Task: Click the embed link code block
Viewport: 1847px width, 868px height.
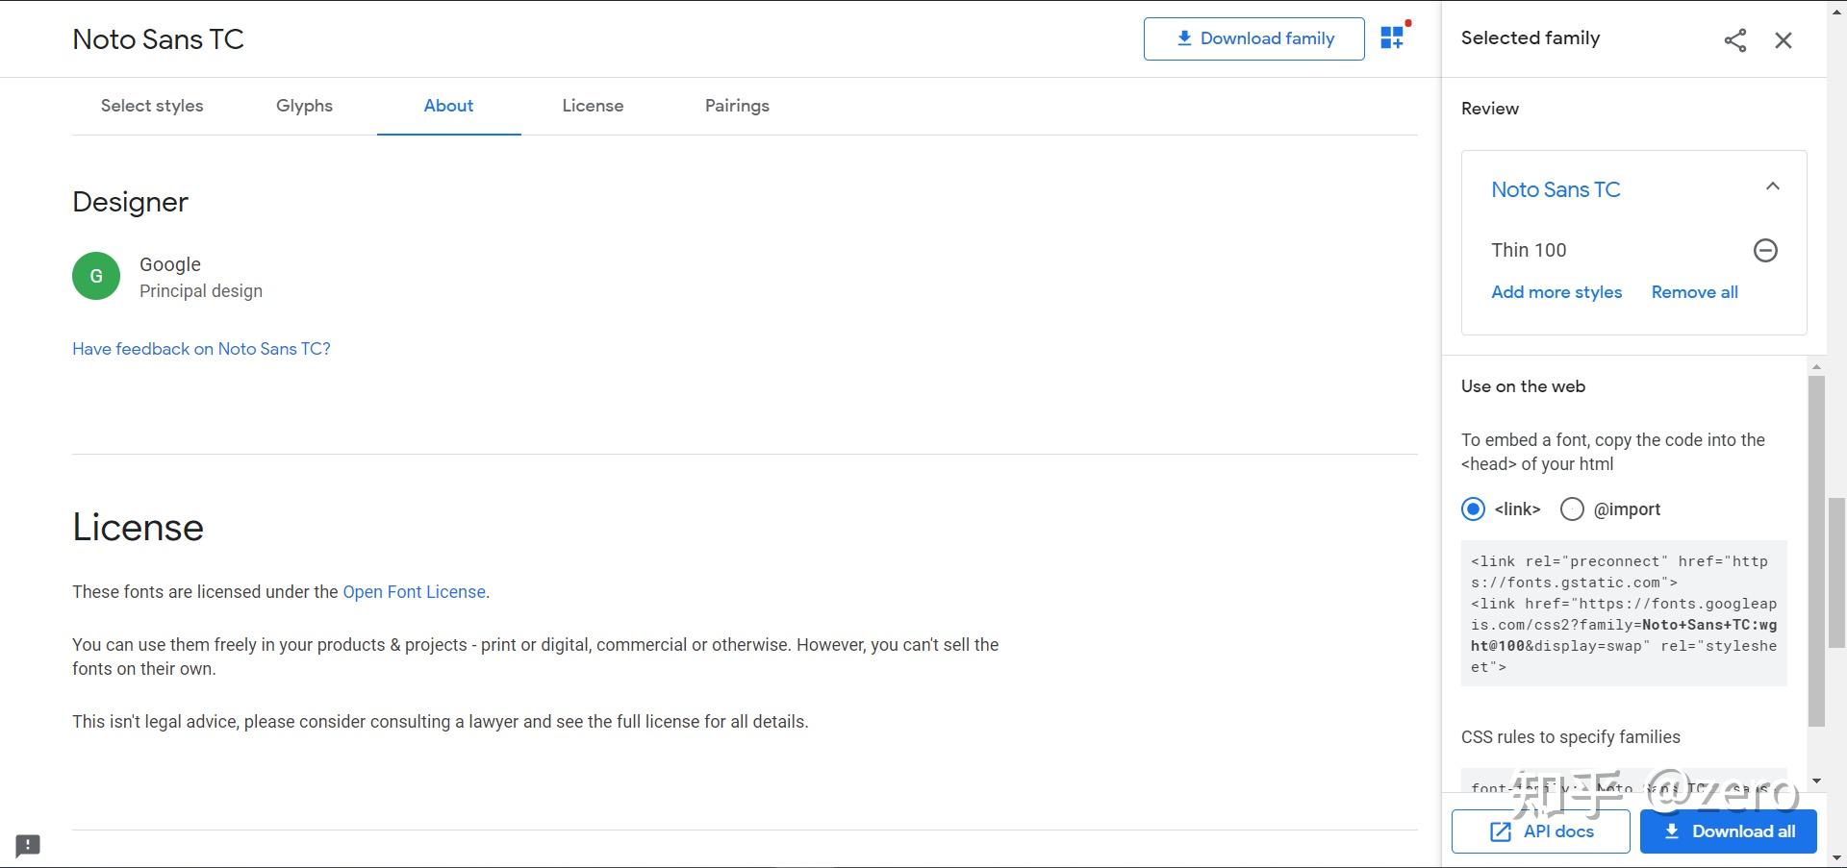Action: coord(1624,613)
